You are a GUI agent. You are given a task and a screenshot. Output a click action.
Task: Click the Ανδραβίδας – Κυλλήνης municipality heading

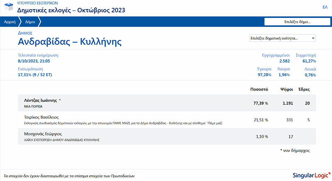(x=70, y=41)
